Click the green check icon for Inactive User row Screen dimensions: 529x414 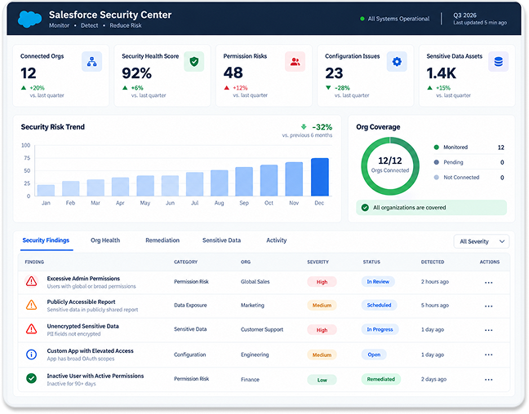(31, 378)
